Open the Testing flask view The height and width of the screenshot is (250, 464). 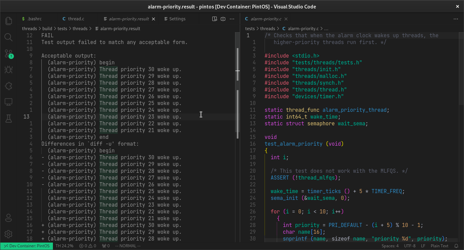[x=8, y=118]
